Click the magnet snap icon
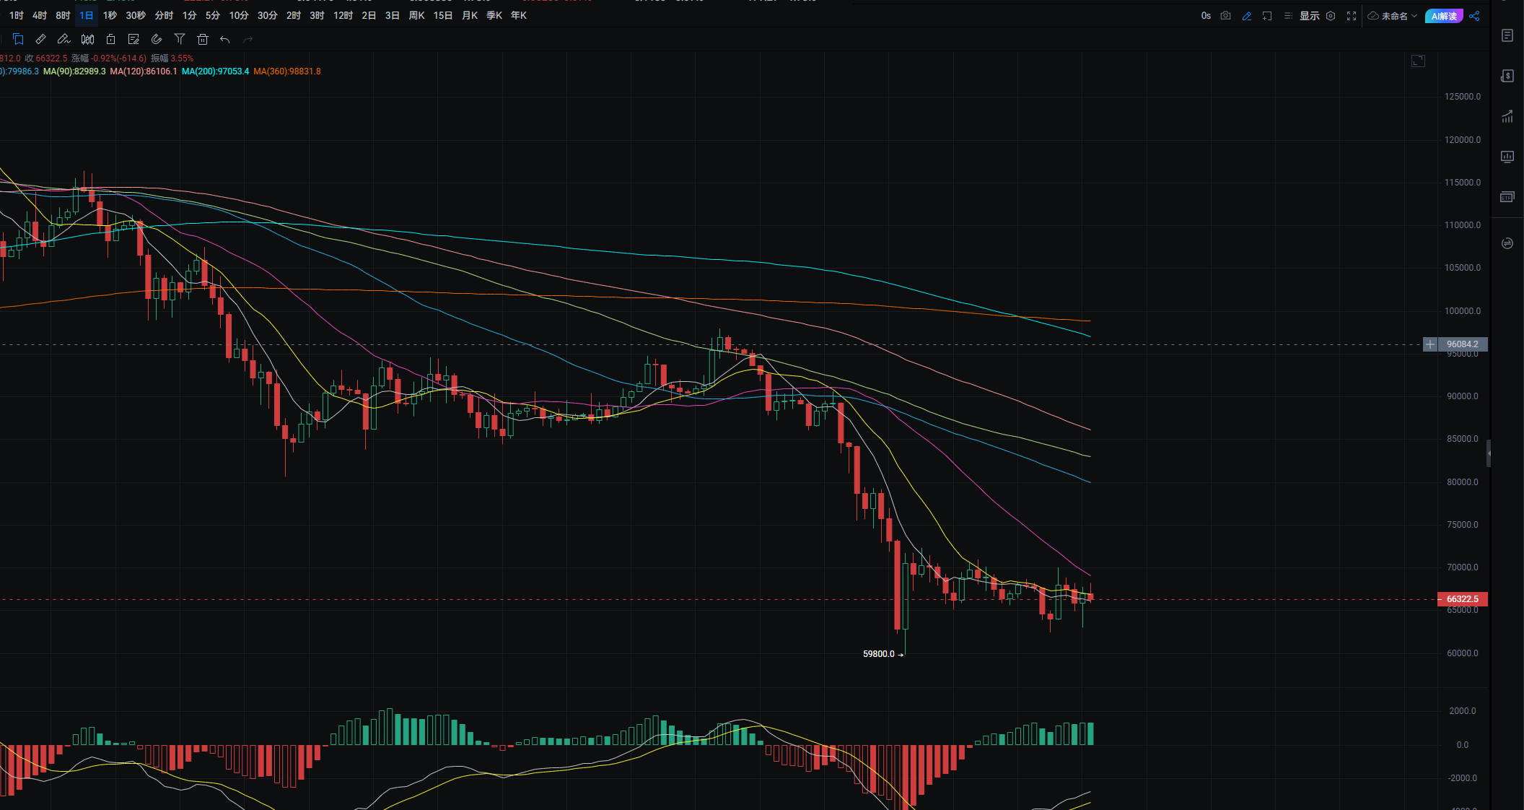1524x810 pixels. point(157,40)
